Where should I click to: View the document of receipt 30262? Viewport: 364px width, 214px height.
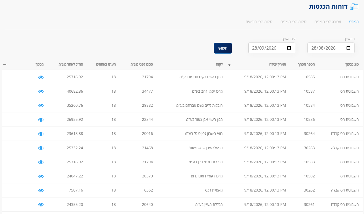click(x=41, y=190)
